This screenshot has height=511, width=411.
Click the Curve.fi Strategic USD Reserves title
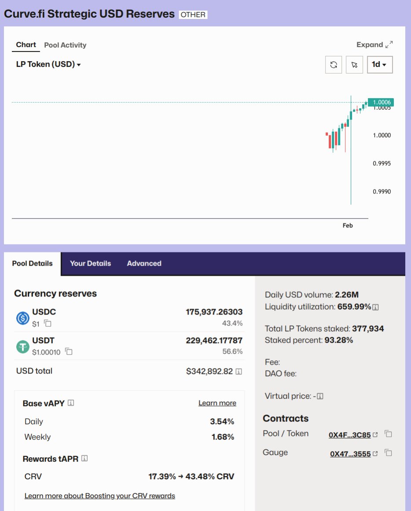89,14
